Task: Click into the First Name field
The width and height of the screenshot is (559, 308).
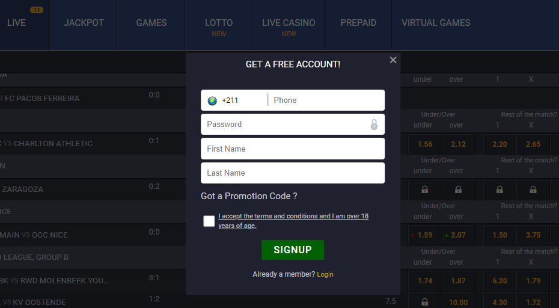Action: (293, 149)
